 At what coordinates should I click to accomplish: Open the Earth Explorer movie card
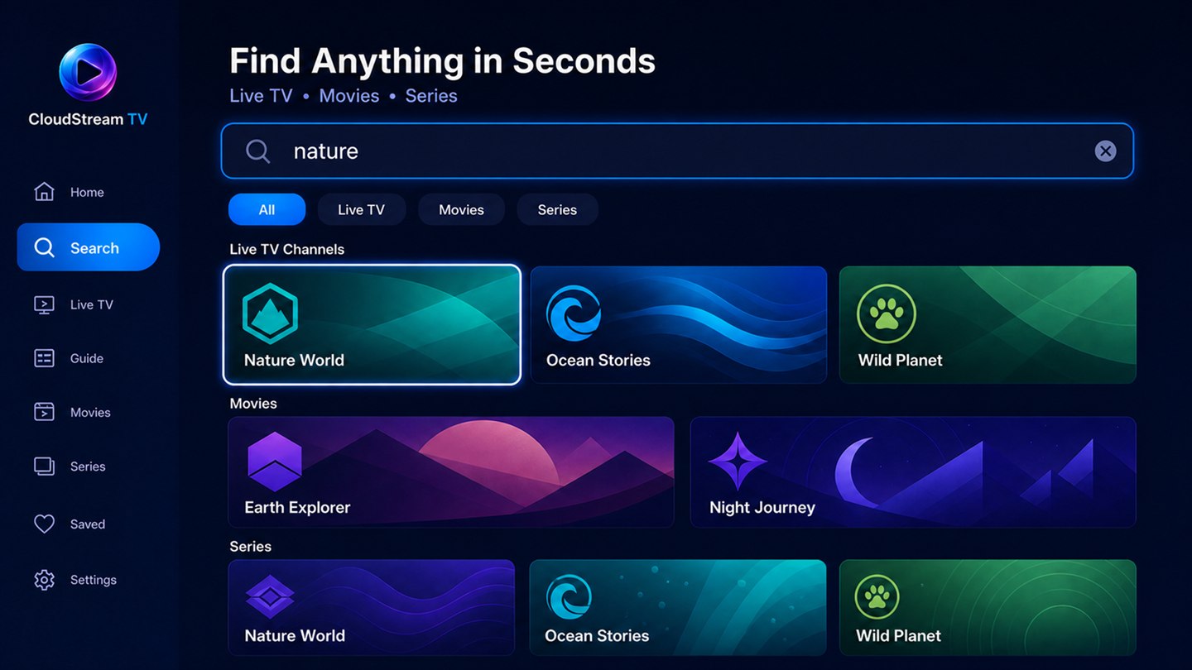pyautogui.click(x=451, y=471)
